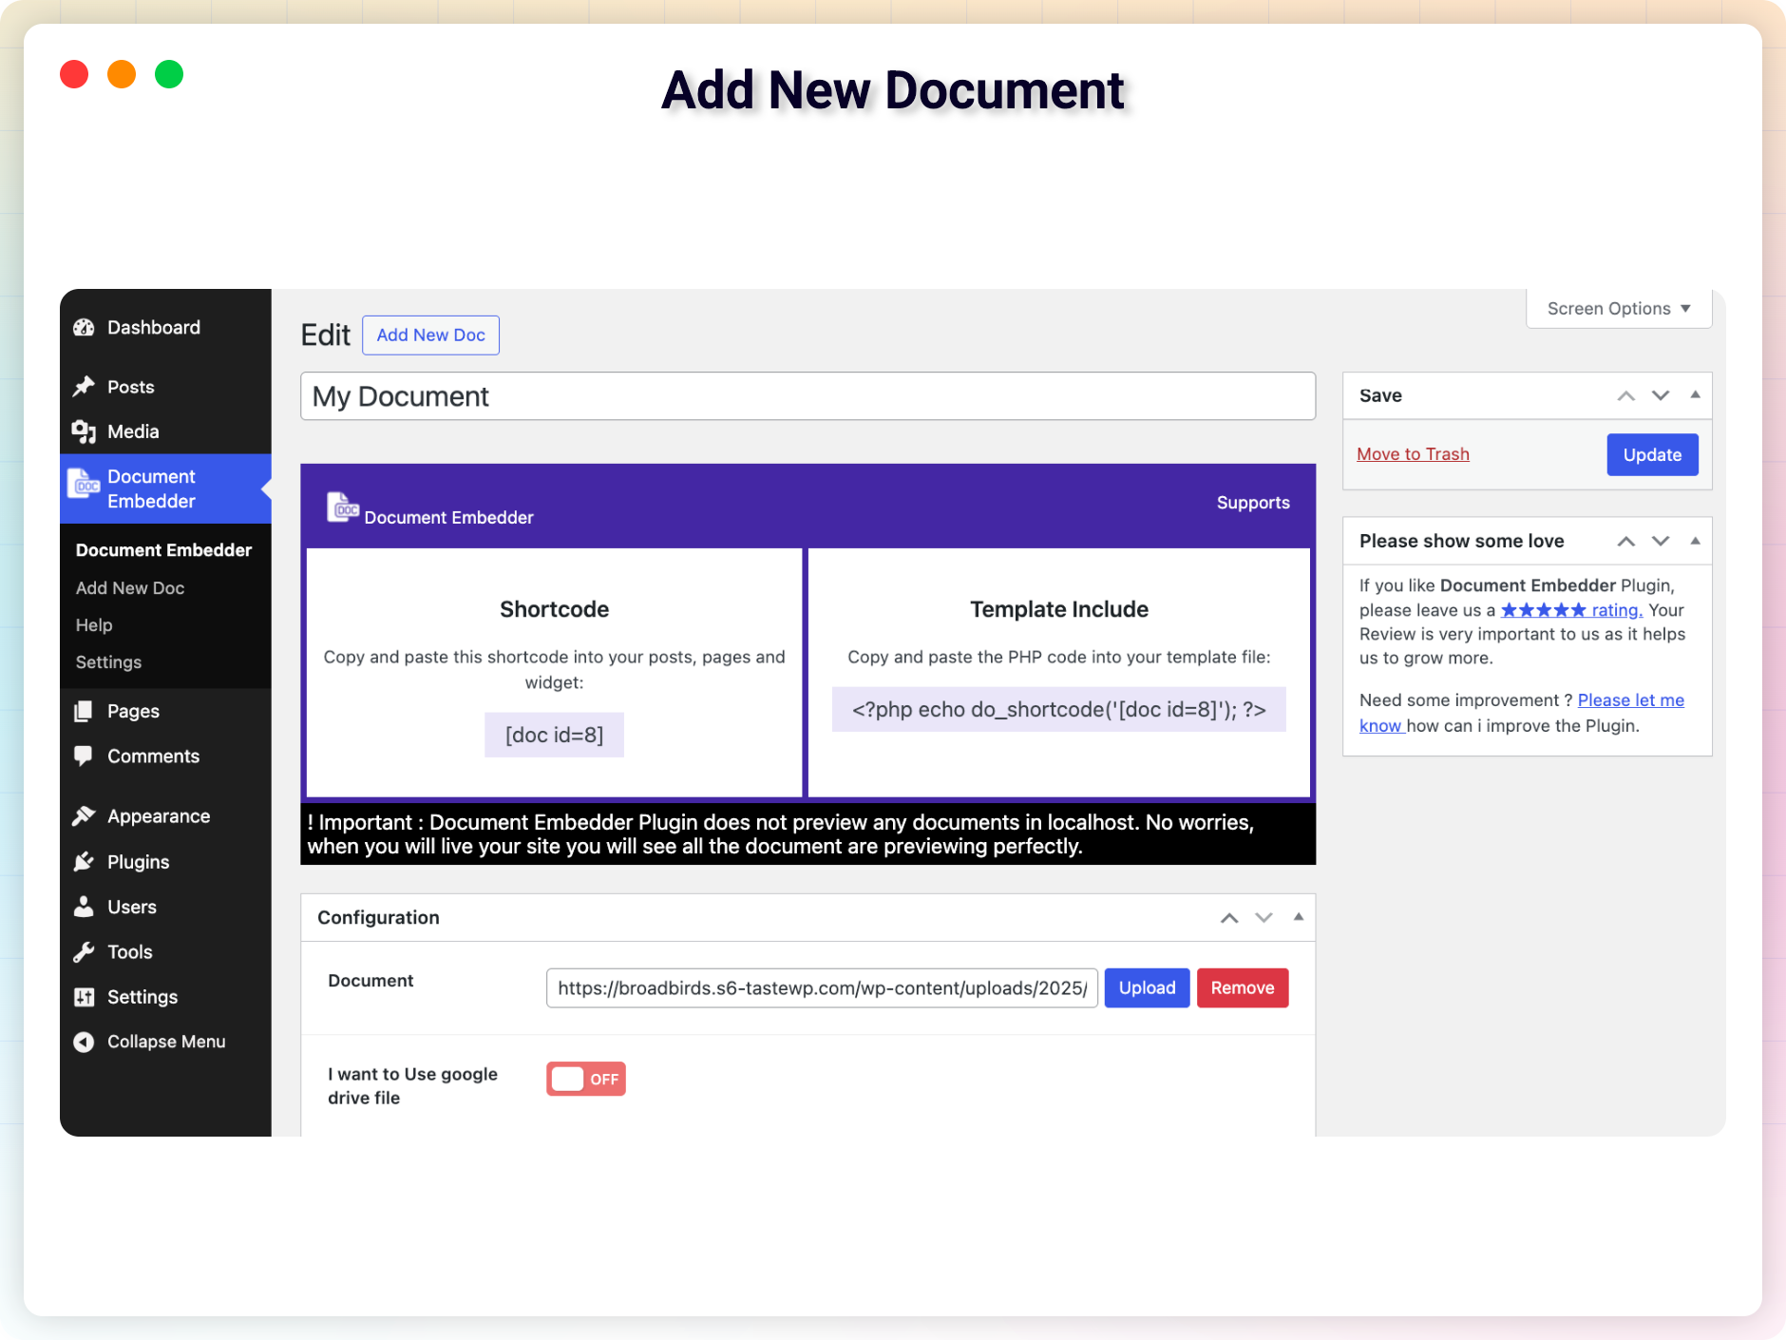Click Move to Trash link
The width and height of the screenshot is (1786, 1340).
point(1413,454)
